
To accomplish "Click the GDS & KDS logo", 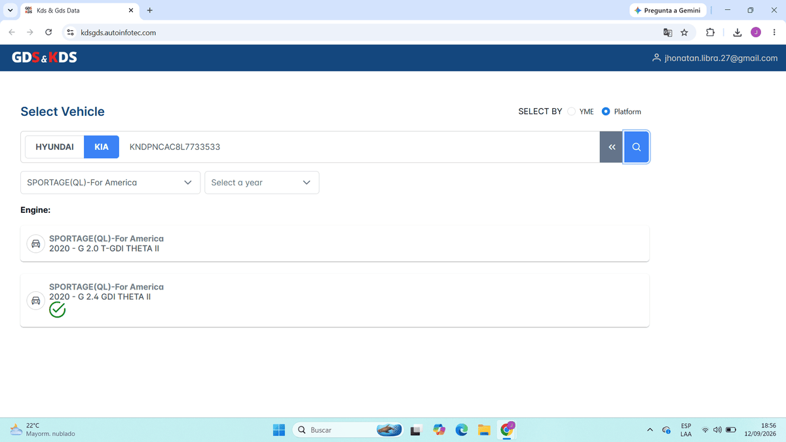I will coord(45,58).
